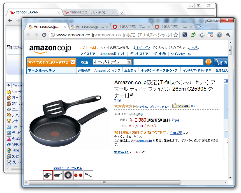Image resolution: width=241 pixels, height=193 pixels.
Task: Switch to the first 楽天市場 tab
Action: tap(131, 27)
